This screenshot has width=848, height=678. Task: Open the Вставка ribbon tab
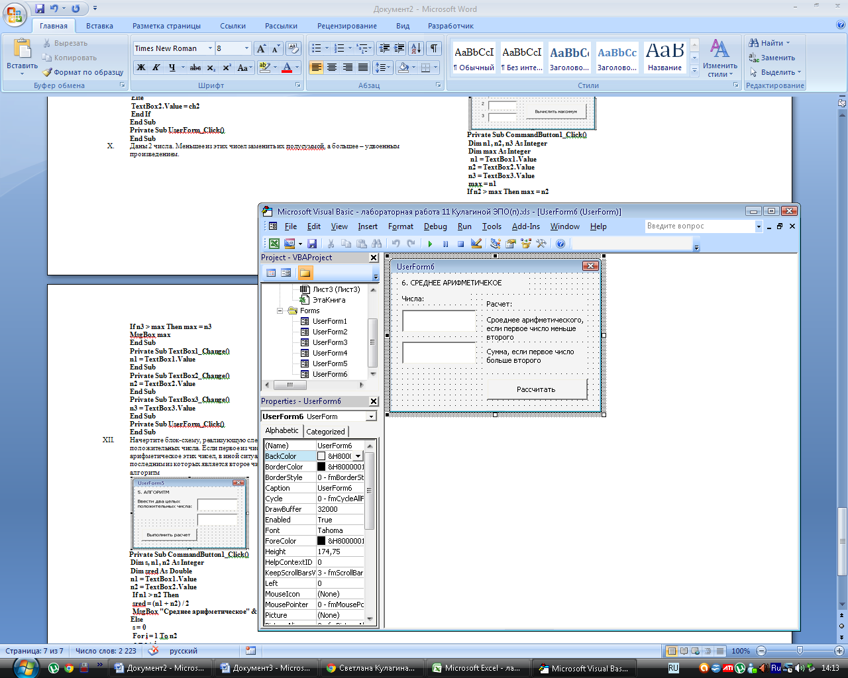[x=99, y=26]
